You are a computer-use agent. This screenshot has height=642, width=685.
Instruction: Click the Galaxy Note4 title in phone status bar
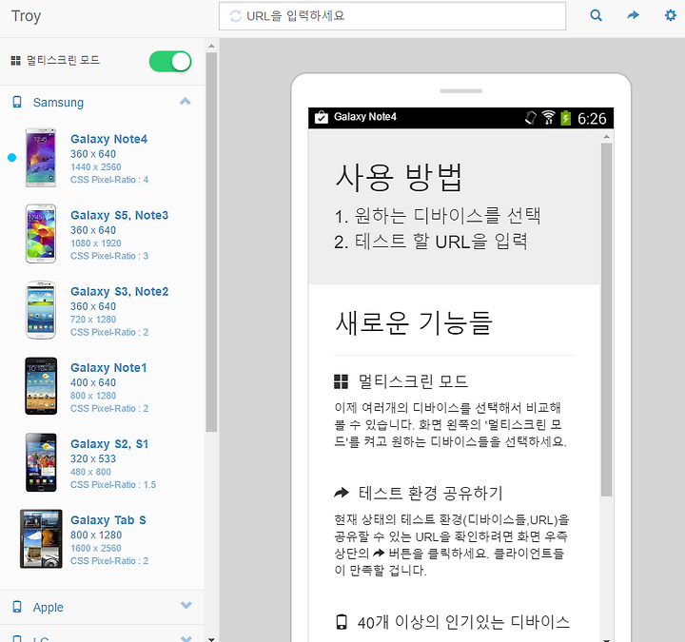coord(365,117)
